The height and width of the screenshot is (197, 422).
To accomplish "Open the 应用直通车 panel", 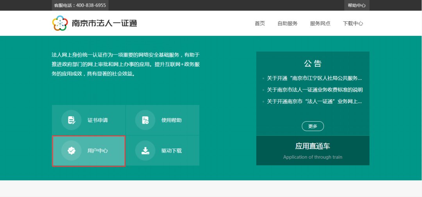I will pos(313,151).
